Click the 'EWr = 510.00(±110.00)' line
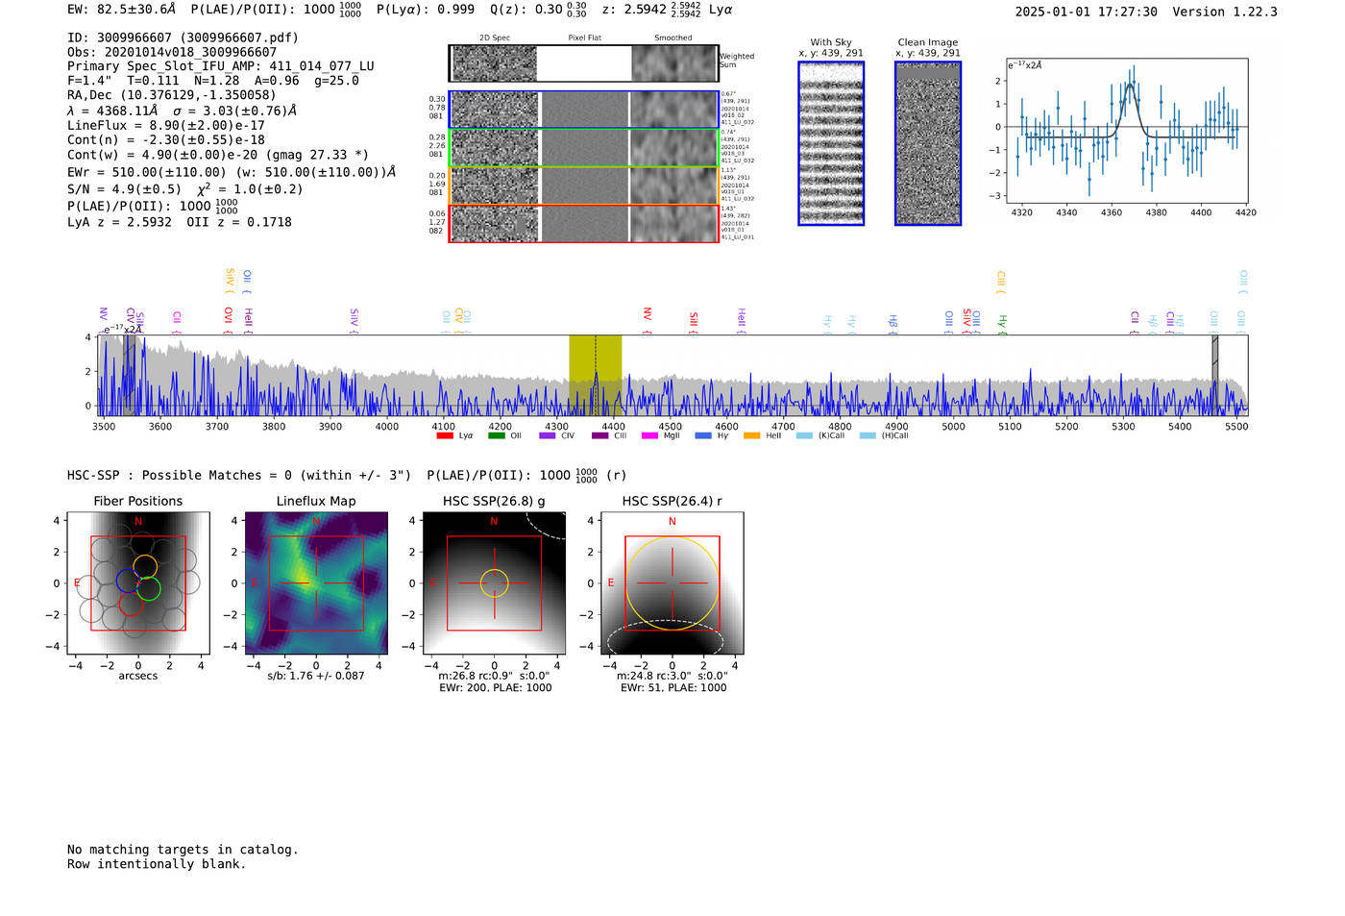The image size is (1345, 916). pos(232,172)
